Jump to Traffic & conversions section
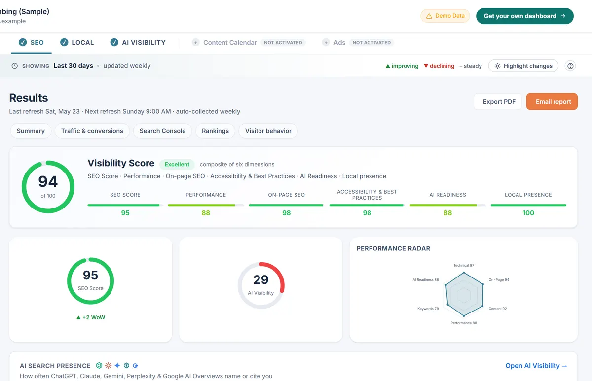This screenshot has width=592, height=381. click(x=92, y=131)
